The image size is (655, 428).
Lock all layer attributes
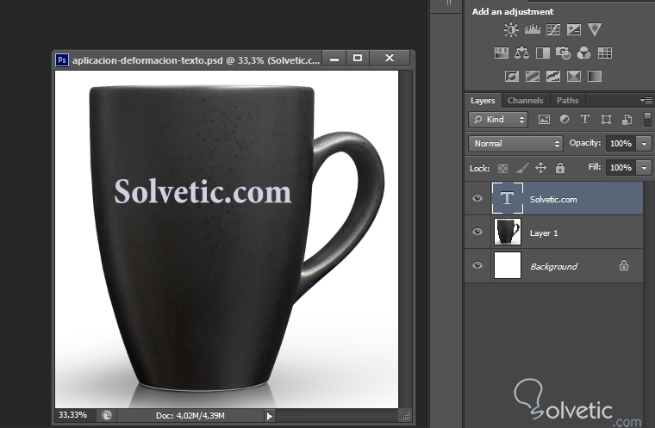click(x=559, y=168)
